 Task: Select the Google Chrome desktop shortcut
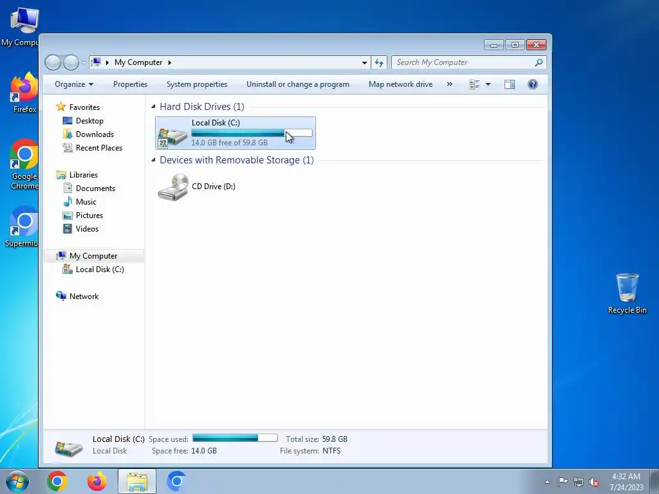[x=24, y=165]
